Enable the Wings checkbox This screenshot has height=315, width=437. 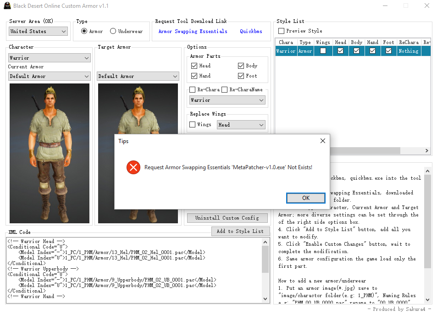pyautogui.click(x=193, y=125)
